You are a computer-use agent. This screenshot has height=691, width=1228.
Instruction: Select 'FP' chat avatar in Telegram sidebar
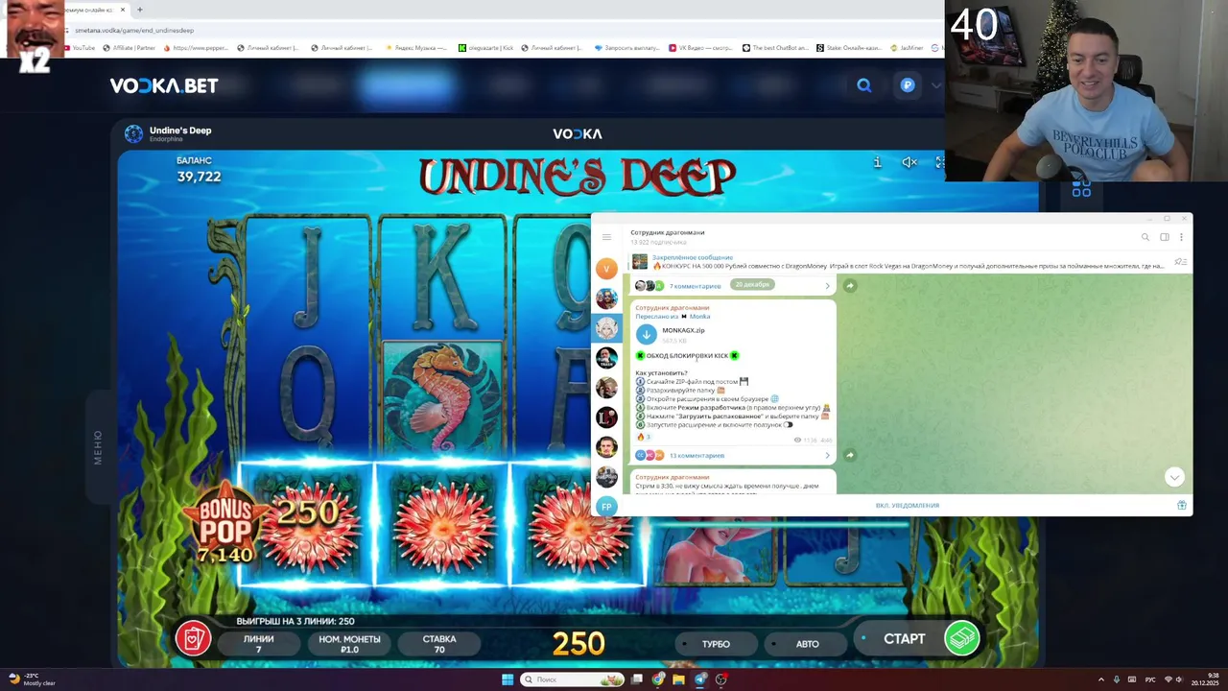tap(606, 506)
